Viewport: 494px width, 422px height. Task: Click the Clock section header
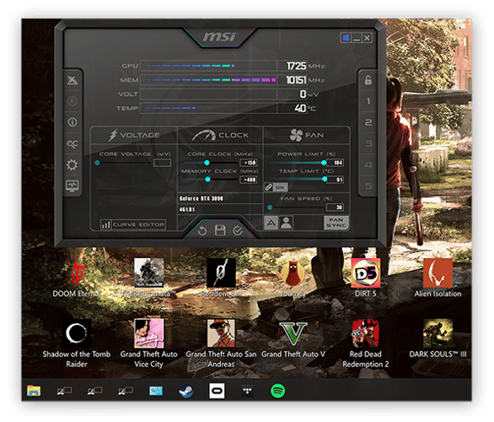click(220, 135)
